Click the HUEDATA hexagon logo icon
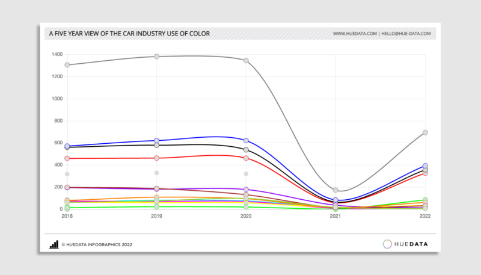This screenshot has height=275, width=481. click(388, 244)
